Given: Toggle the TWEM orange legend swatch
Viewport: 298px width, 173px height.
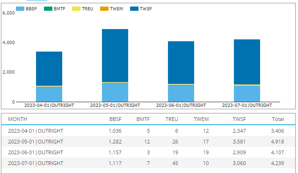Looking at the screenshot, I should (x=104, y=9).
